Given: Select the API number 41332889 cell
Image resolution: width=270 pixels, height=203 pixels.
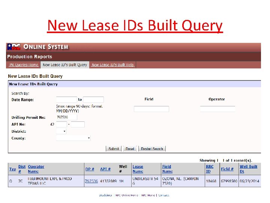Looking at the screenshot, I should (108, 181).
